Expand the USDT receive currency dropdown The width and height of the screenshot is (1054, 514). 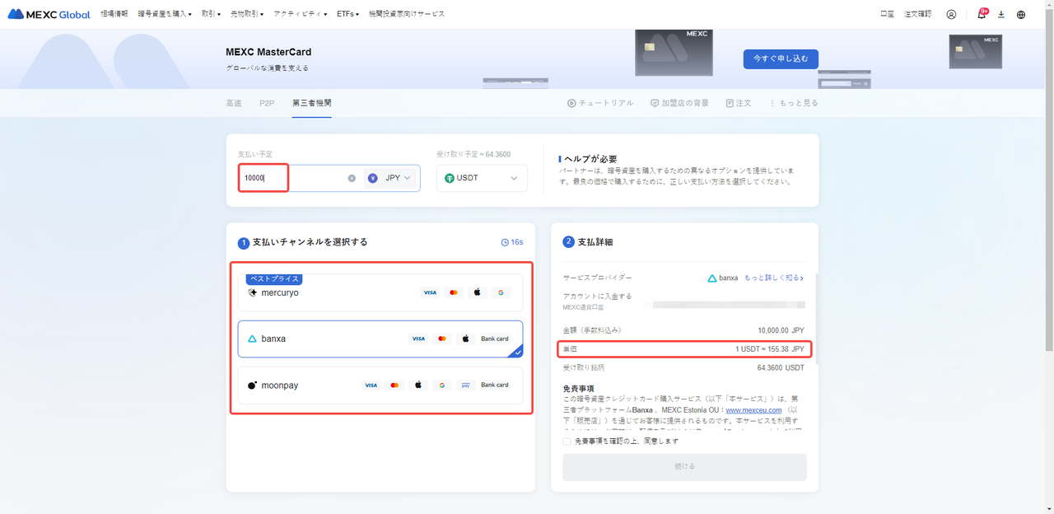[482, 178]
